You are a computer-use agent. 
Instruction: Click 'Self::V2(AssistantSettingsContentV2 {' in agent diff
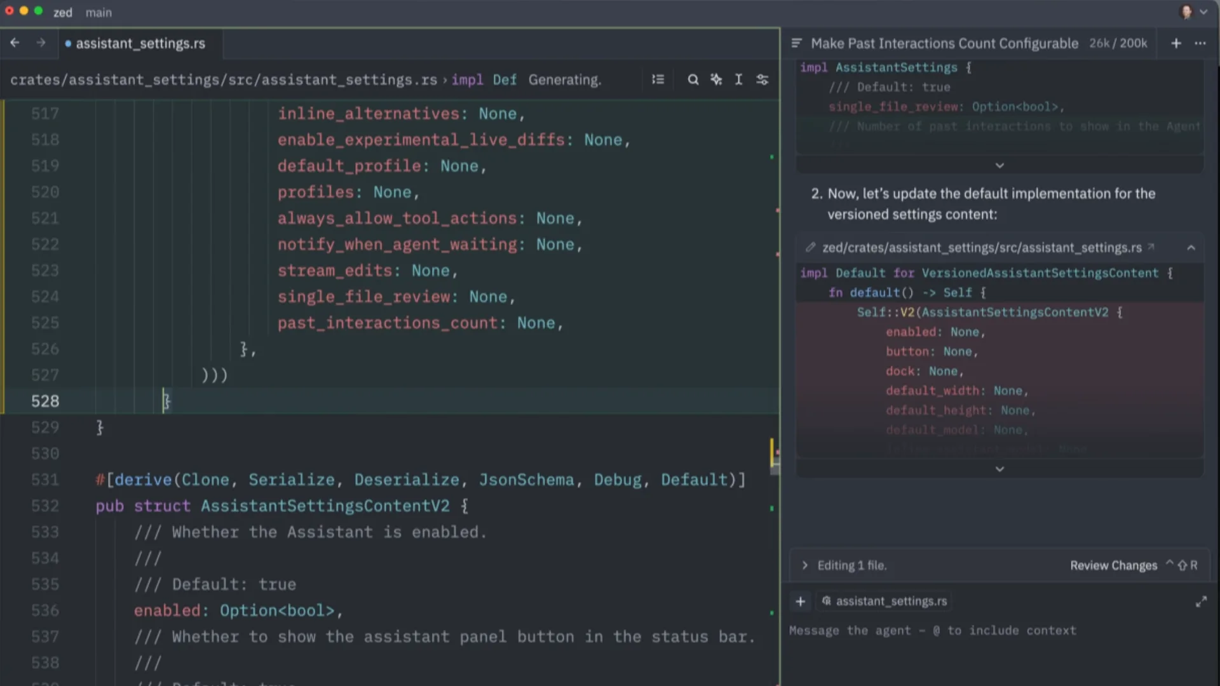(989, 312)
